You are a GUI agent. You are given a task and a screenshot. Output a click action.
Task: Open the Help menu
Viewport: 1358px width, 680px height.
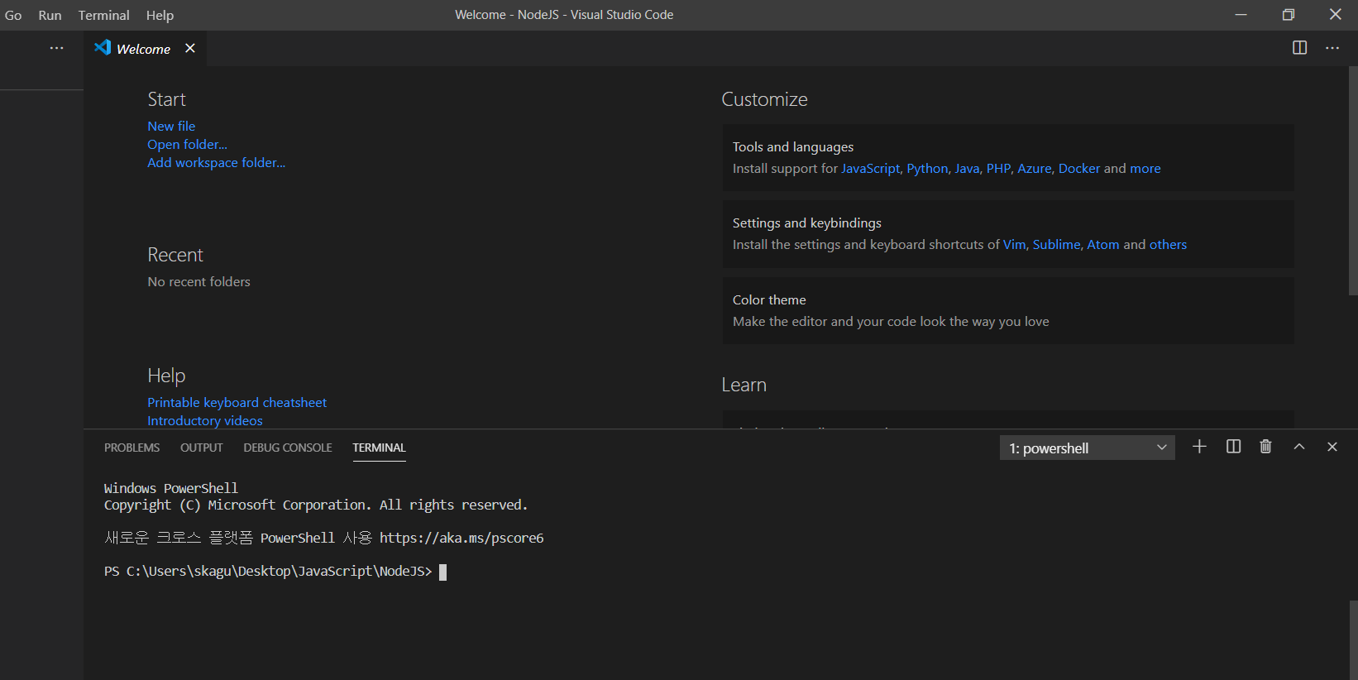point(160,15)
